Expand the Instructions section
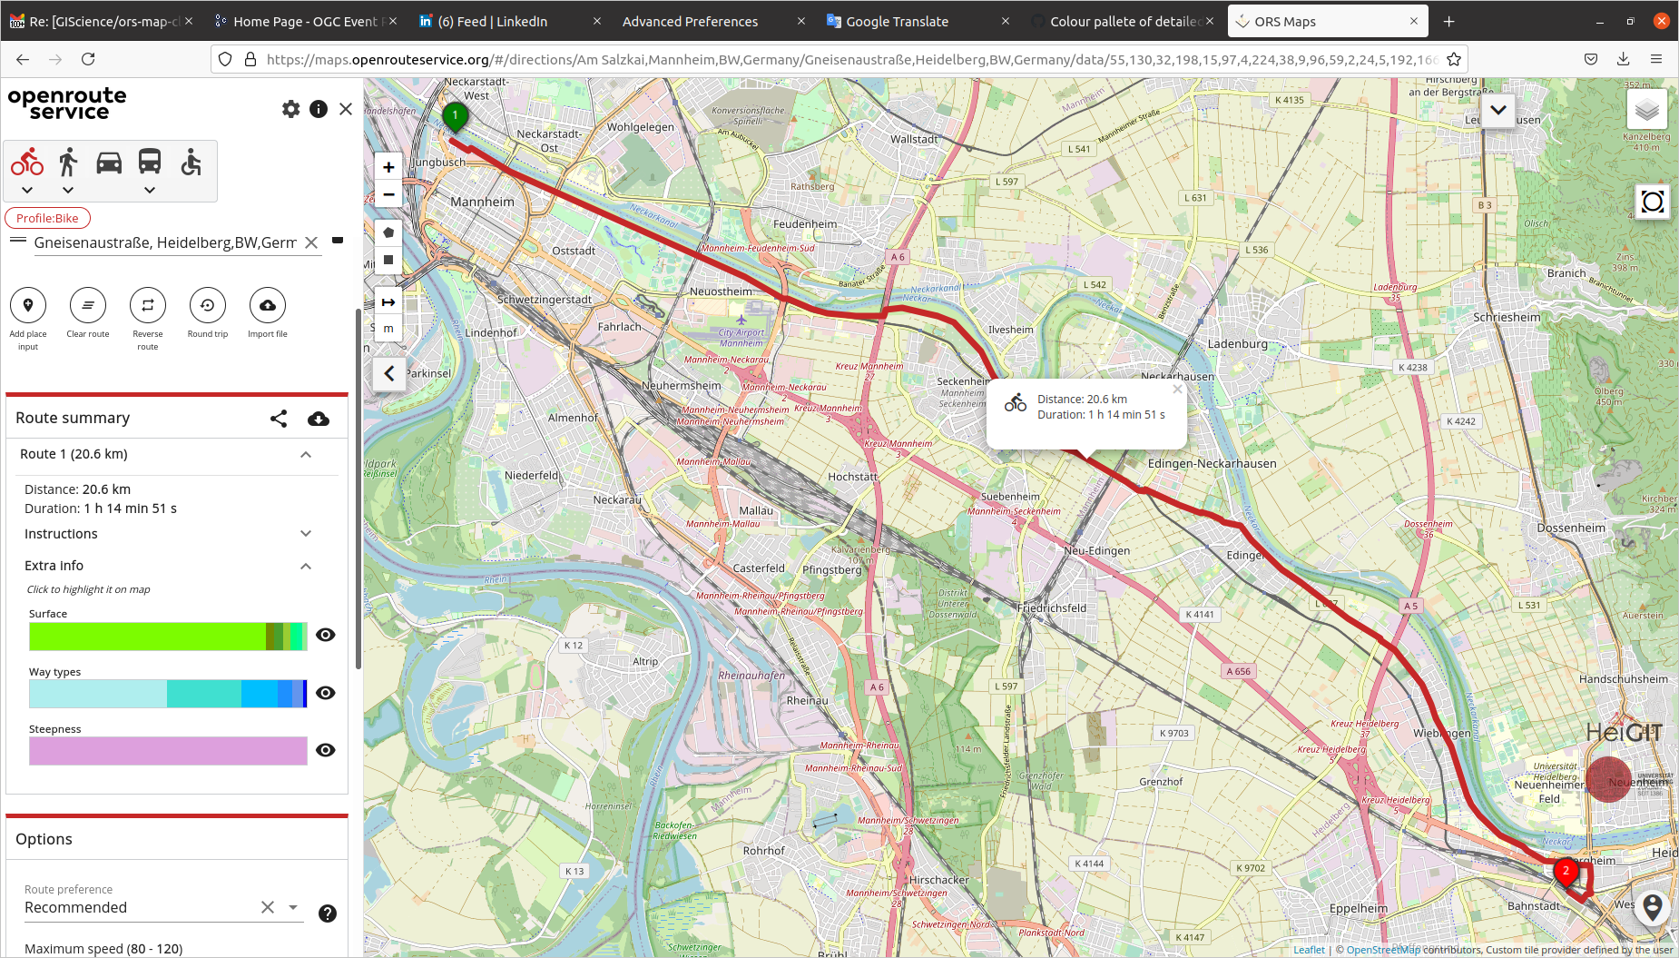Image resolution: width=1679 pixels, height=958 pixels. [306, 534]
